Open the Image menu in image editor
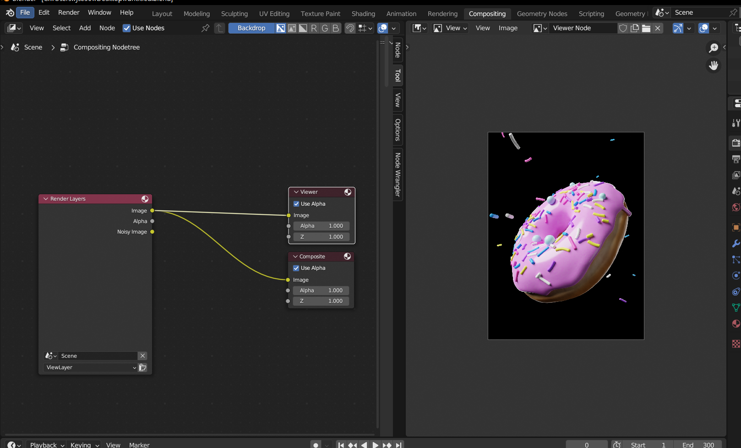741x448 pixels. click(x=508, y=28)
